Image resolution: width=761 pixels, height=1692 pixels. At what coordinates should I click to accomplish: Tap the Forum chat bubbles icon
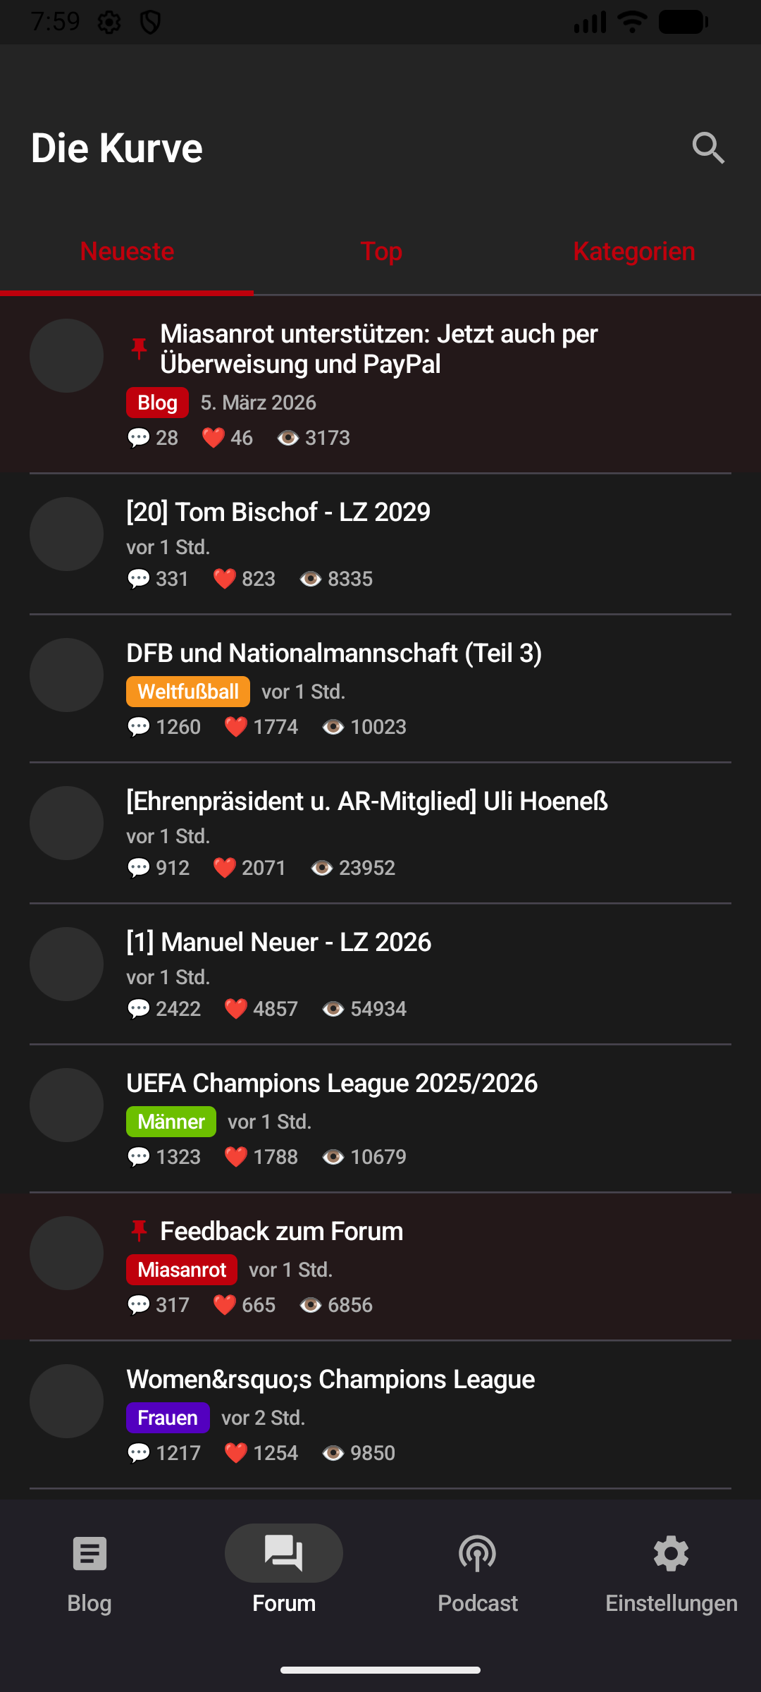[284, 1554]
